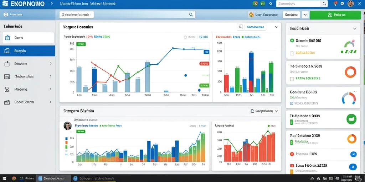The width and height of the screenshot is (365, 182).
Task: Tick the checkbox in the second right-panel card
Action: (292, 79)
